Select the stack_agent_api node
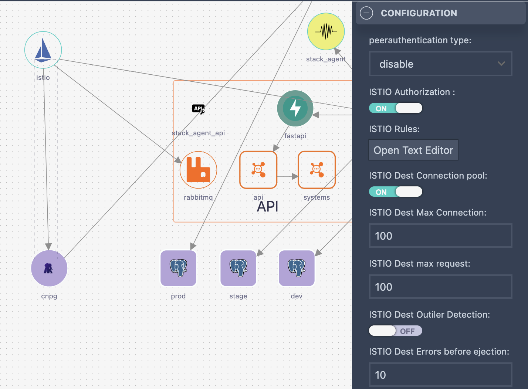The width and height of the screenshot is (528, 389). tap(198, 109)
